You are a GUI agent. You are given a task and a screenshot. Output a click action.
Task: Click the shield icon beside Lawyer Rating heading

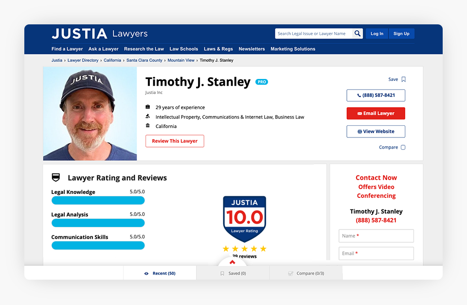click(56, 178)
